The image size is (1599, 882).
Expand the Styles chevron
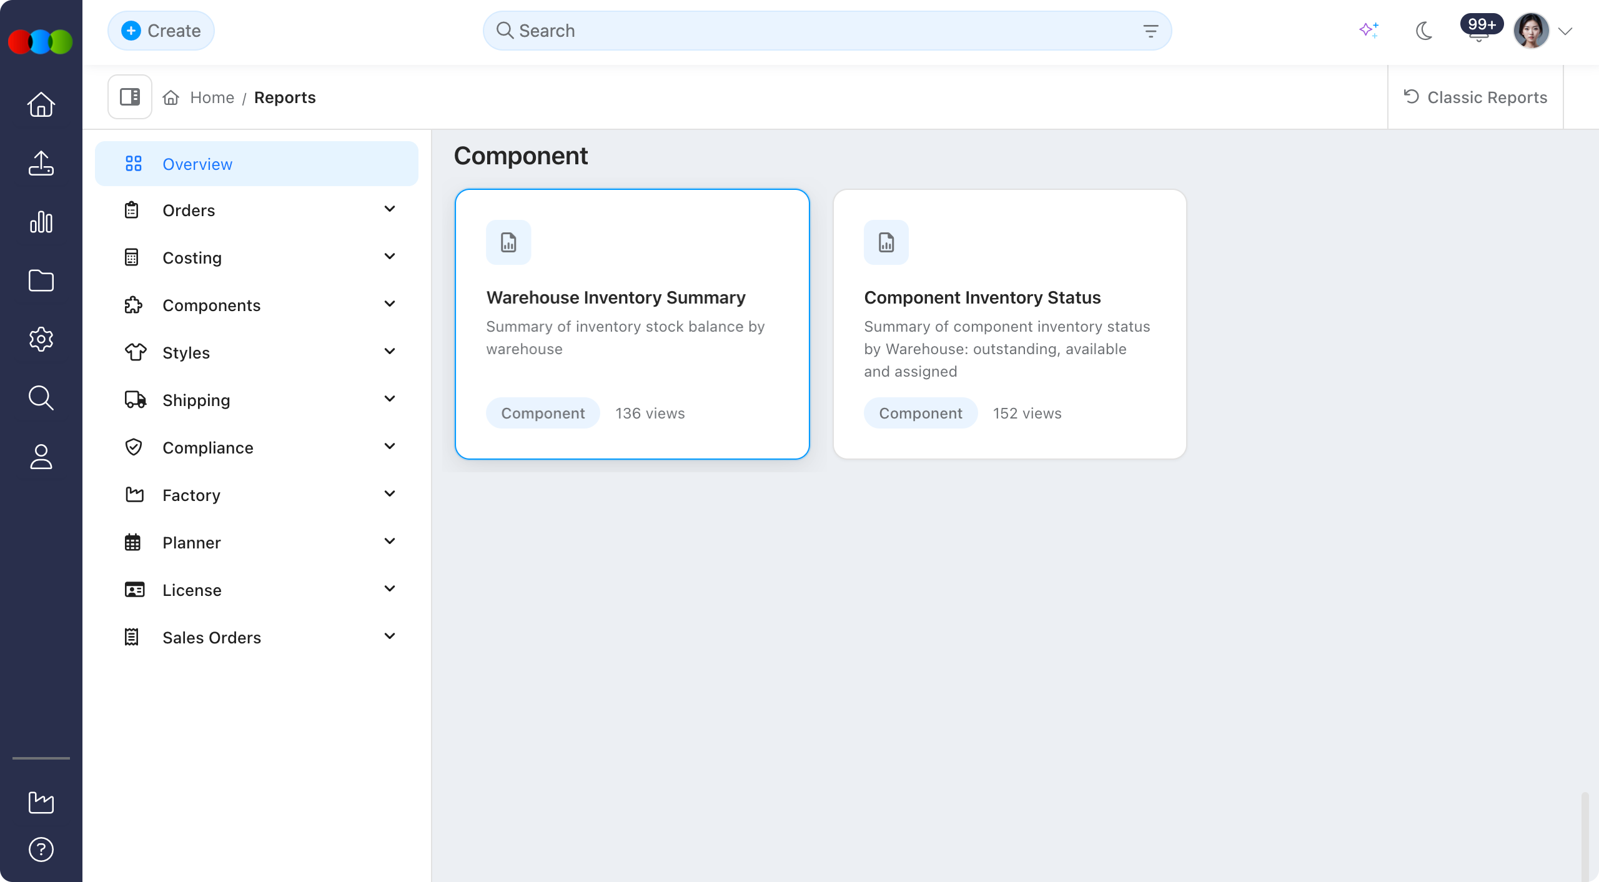390,352
